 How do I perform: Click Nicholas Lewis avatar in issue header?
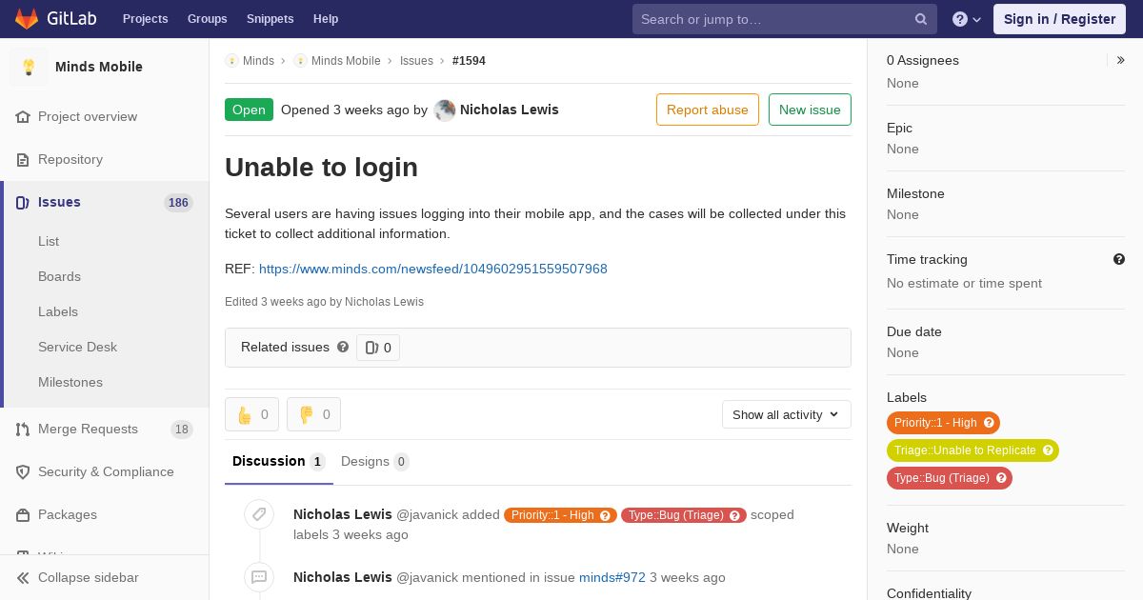445,110
